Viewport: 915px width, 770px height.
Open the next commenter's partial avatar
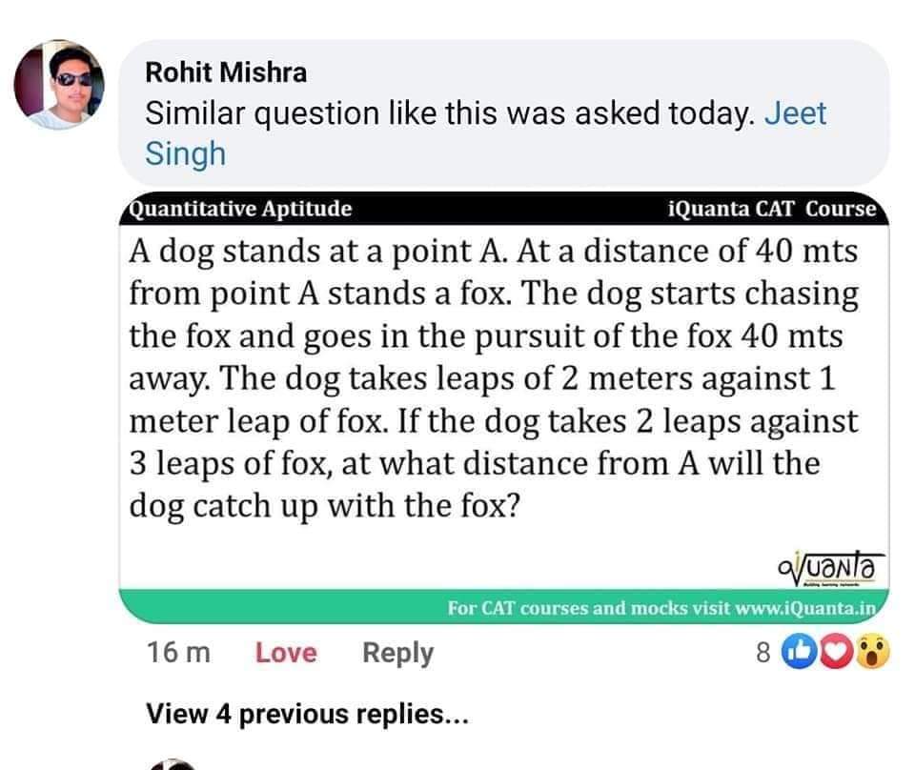pos(171,764)
